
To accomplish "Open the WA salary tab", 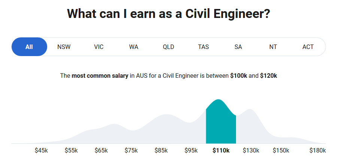I will (134, 47).
